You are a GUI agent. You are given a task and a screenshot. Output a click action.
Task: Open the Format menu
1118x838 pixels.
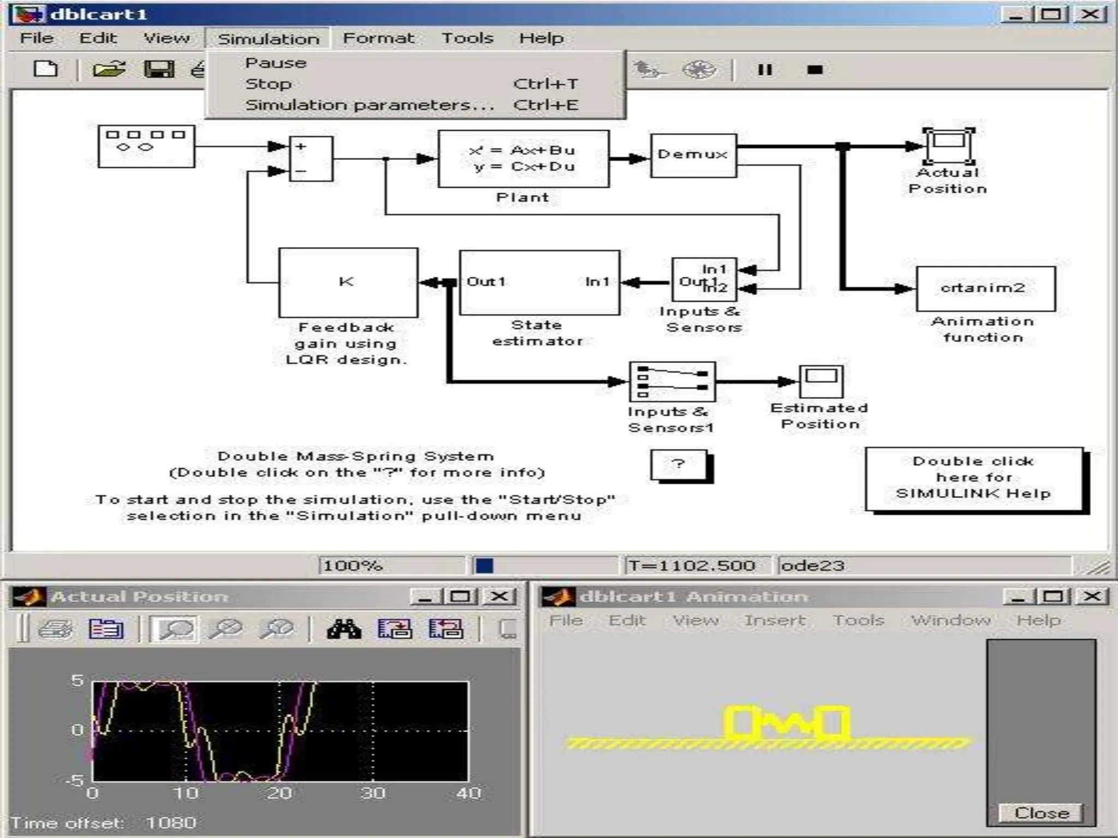pyautogui.click(x=378, y=38)
